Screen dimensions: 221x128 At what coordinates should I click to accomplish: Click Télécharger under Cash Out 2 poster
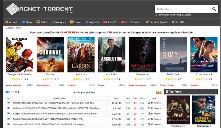(204, 126)
